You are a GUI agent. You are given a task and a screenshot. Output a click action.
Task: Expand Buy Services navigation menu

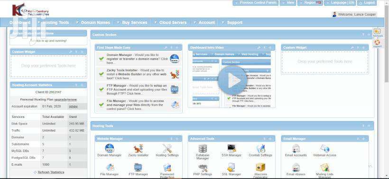(x=132, y=23)
